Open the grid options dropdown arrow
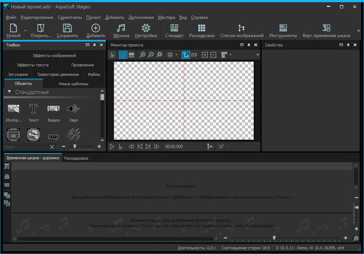The width and height of the screenshot is (364, 254). [x=176, y=55]
